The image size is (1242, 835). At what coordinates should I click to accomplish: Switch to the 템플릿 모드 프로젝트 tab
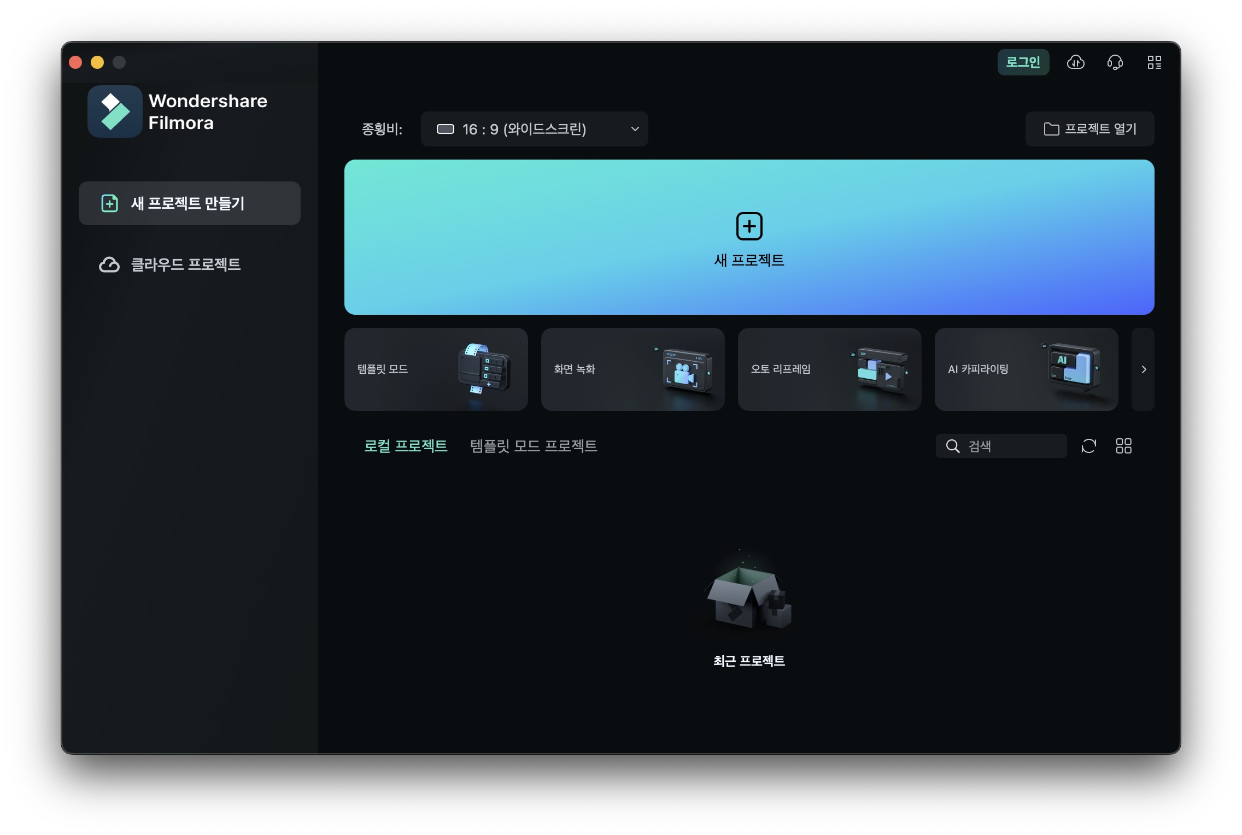[533, 446]
